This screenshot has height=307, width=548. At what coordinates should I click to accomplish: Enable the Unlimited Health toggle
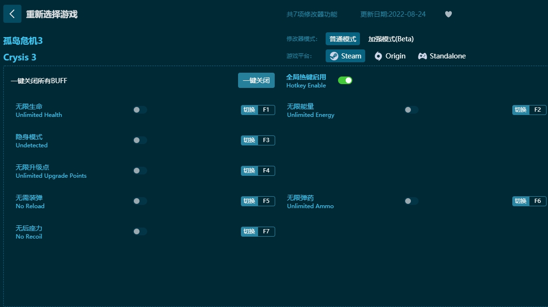click(140, 110)
